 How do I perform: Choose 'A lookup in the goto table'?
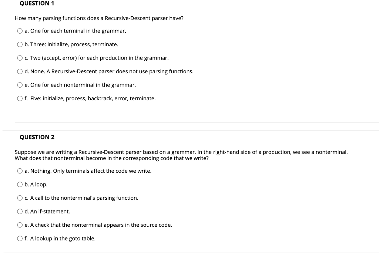(20, 238)
